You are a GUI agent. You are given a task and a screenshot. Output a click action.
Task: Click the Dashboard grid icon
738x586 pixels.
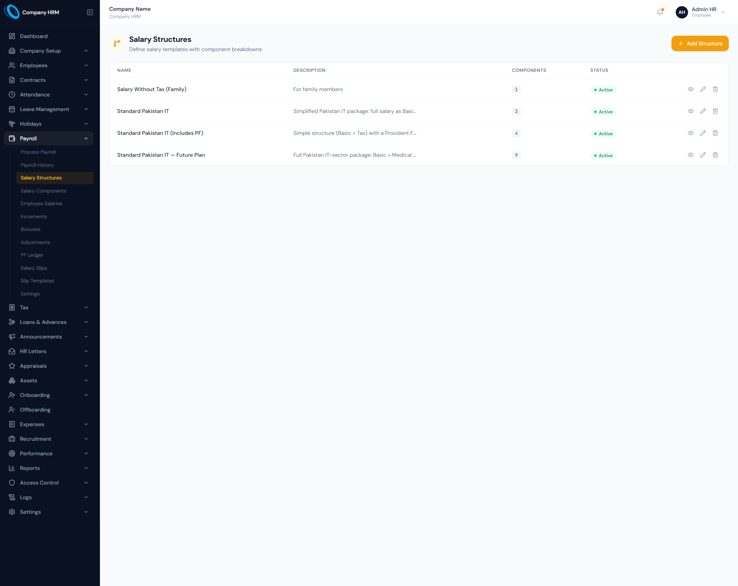(x=12, y=36)
